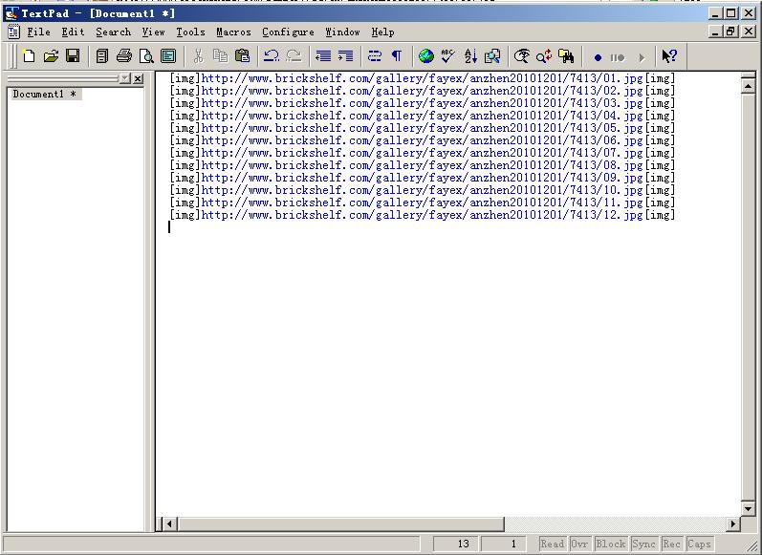Paste from clipboard using the toolbar icon
The height and width of the screenshot is (555, 762).
click(242, 56)
